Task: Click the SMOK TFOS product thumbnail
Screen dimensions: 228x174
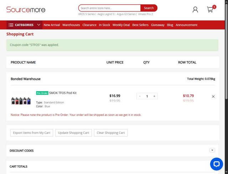Action: coord(21,100)
